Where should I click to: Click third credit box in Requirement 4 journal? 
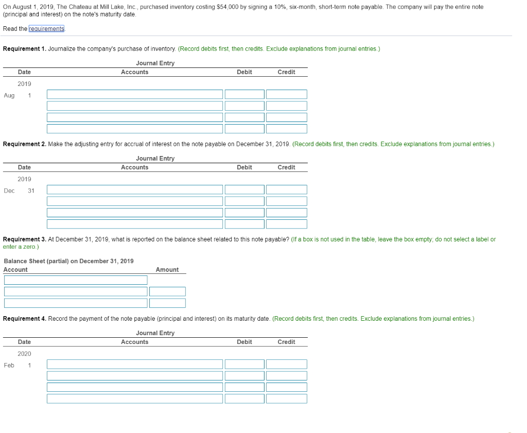[x=287, y=387]
